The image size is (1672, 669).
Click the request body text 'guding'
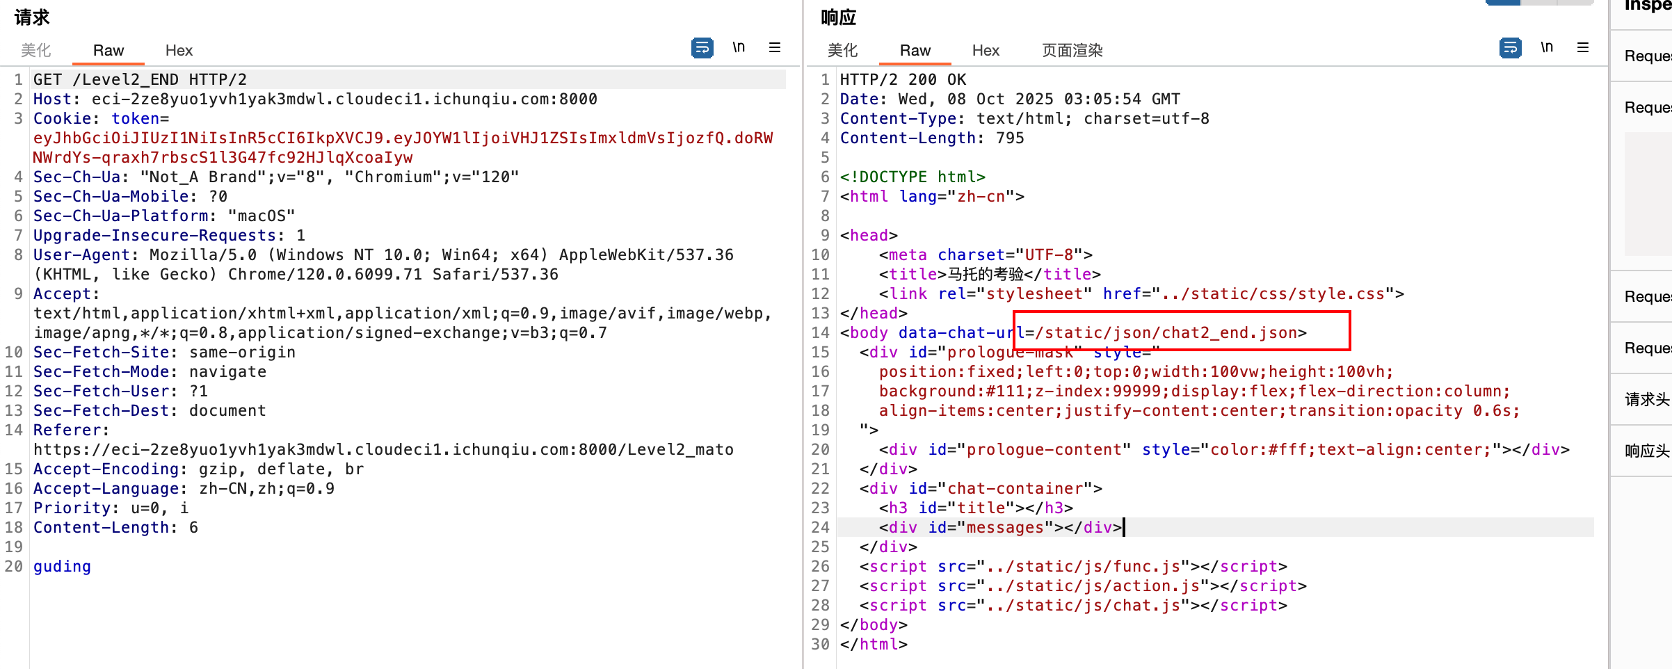pos(62,567)
